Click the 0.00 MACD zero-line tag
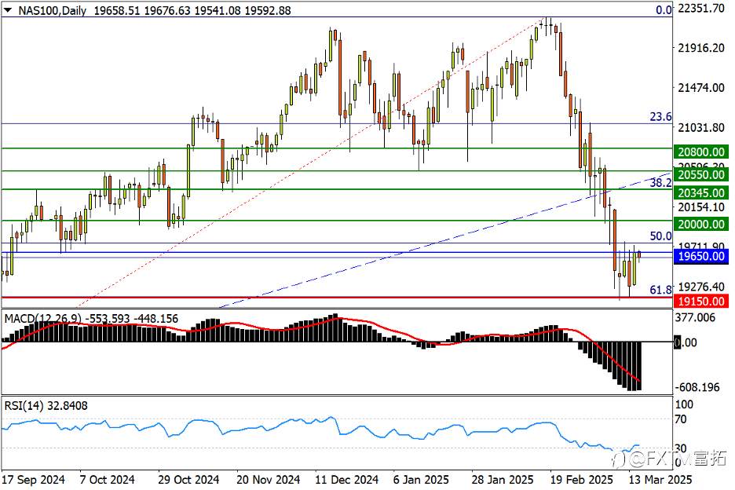Screen dimensions: 735x490 [x=685, y=342]
